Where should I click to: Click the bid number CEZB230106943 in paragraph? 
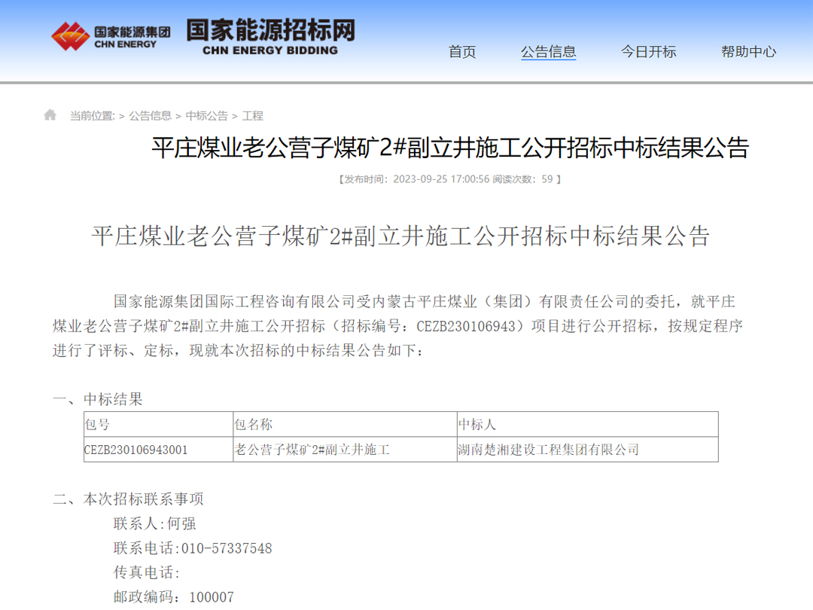pyautogui.click(x=466, y=326)
